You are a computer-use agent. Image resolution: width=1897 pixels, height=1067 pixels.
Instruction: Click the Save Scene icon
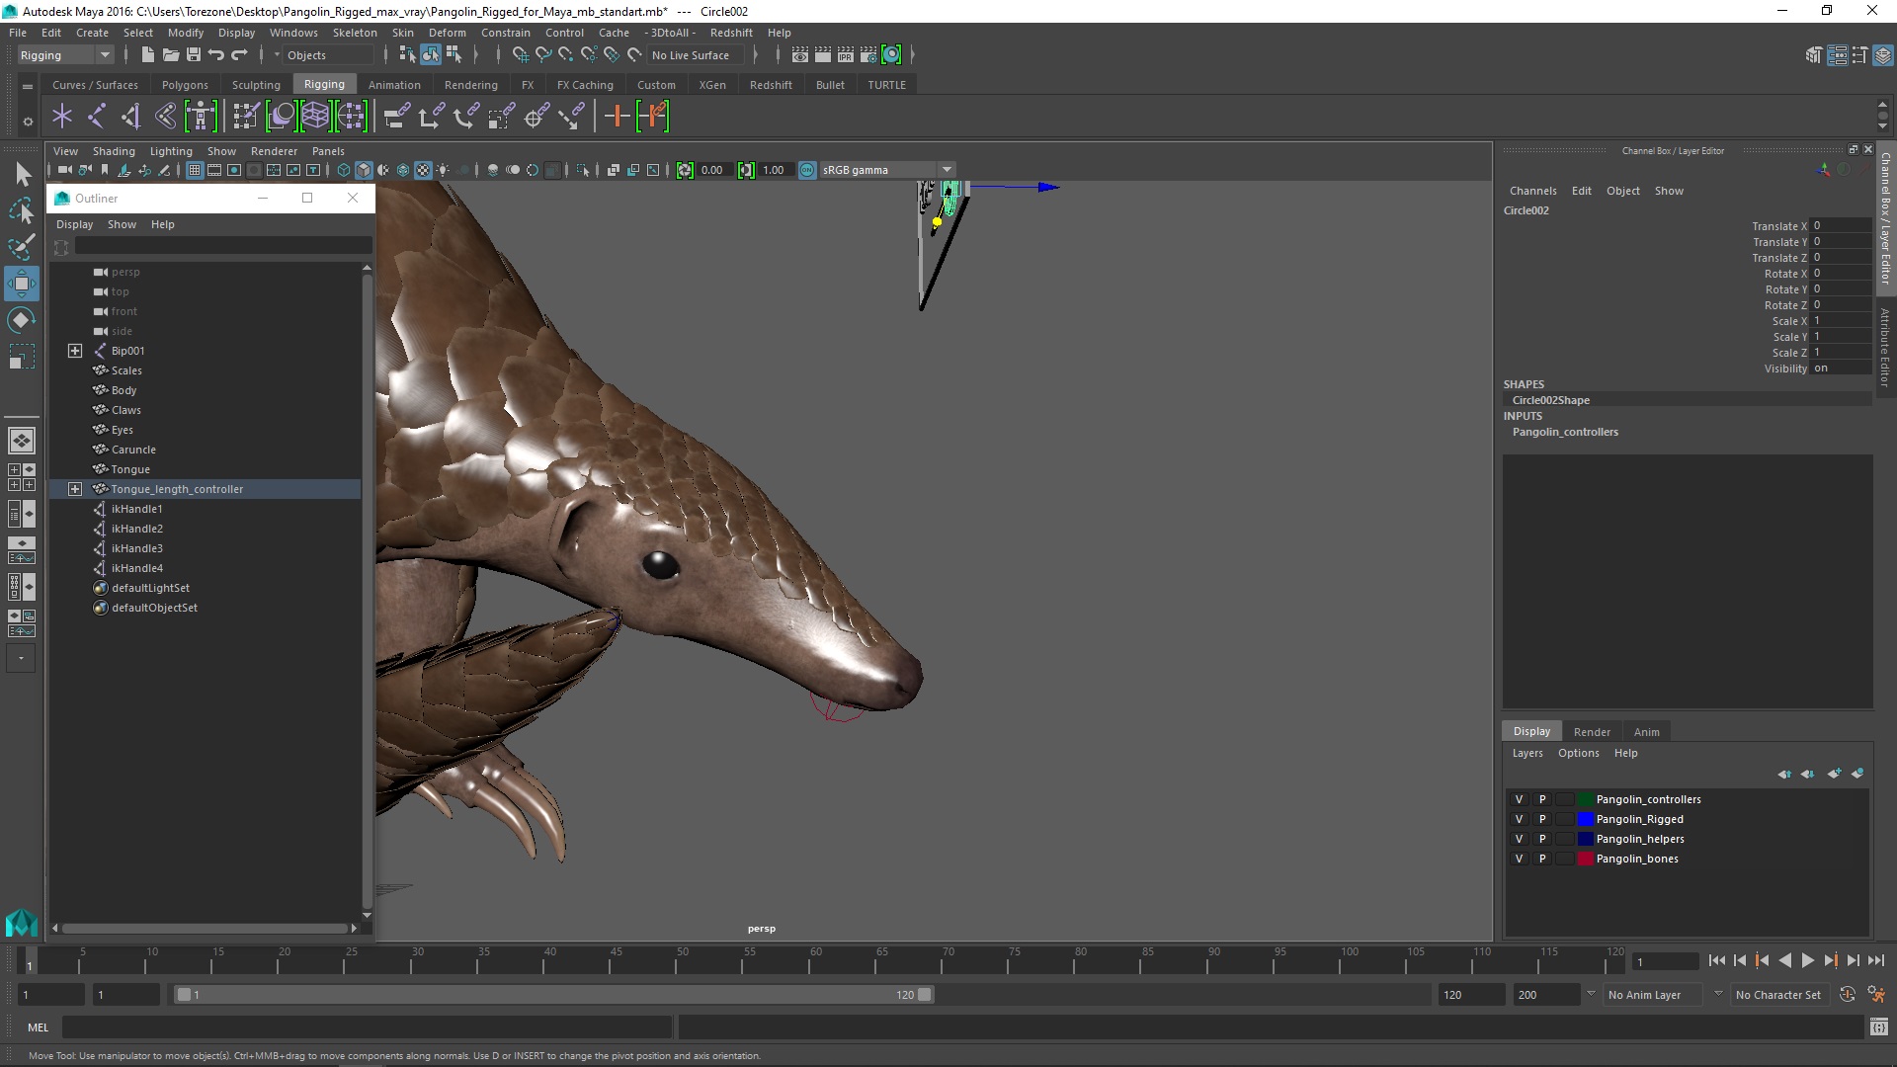coord(194,55)
